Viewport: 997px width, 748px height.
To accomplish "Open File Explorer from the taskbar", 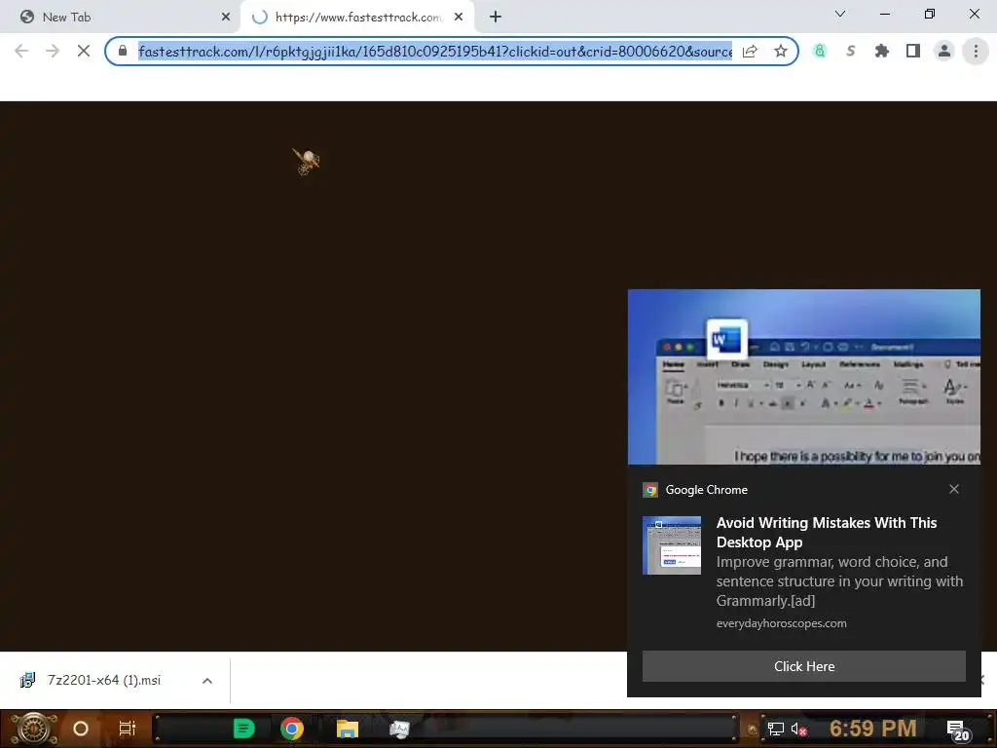I will tap(348, 729).
